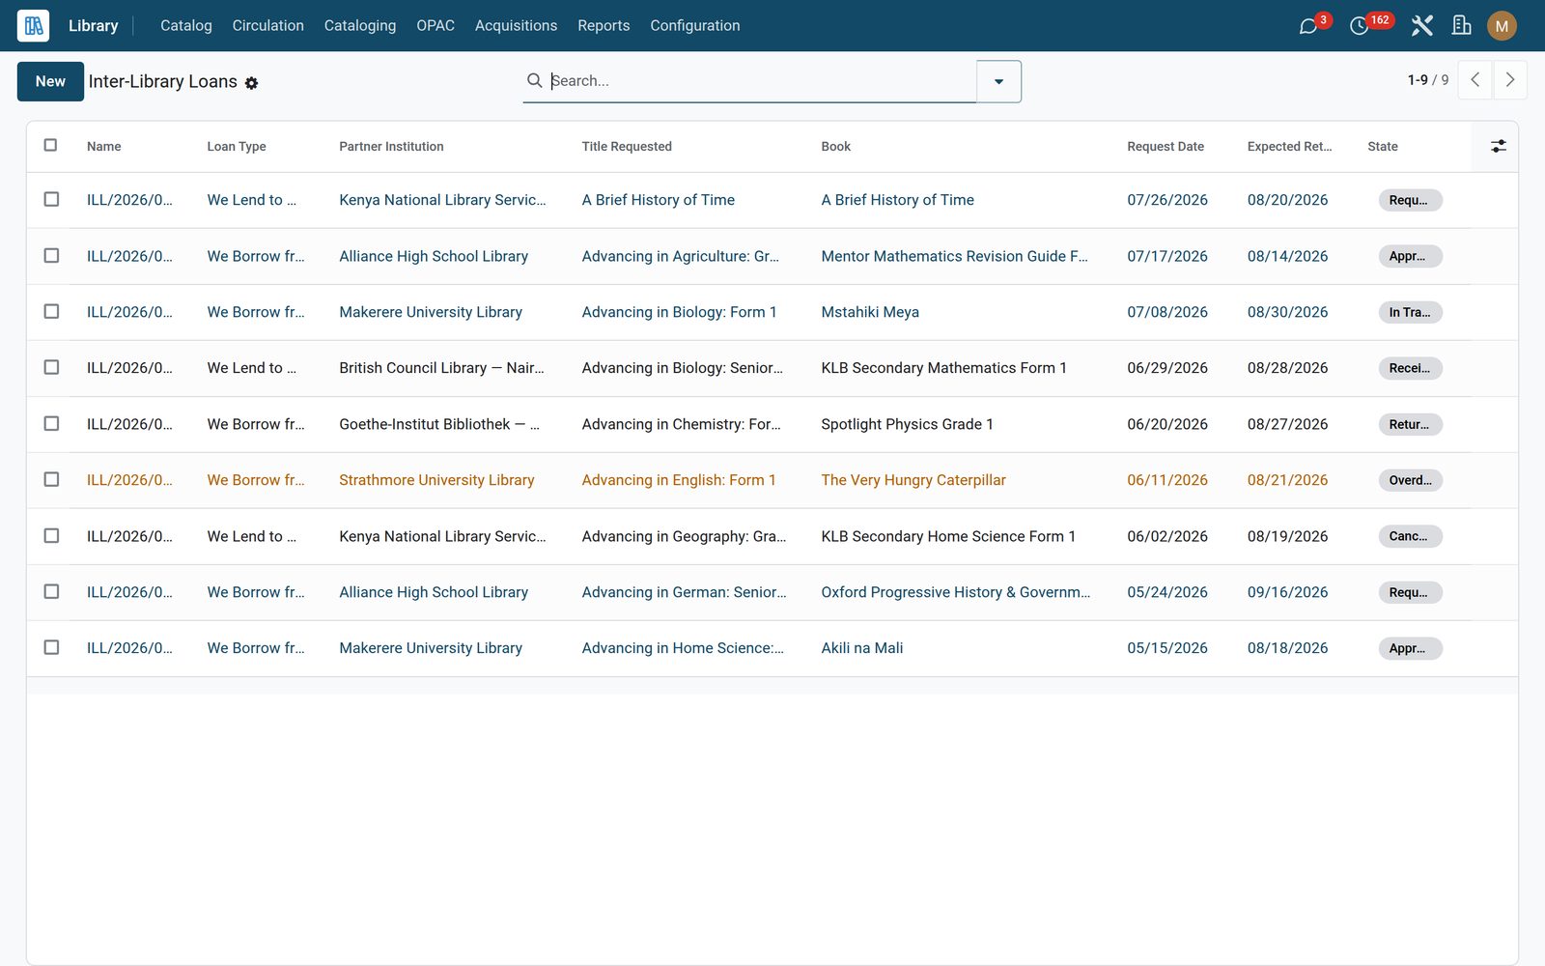Viewport: 1545px width, 966px height.
Task: Open optional columns adjust icon
Action: pyautogui.click(x=1498, y=146)
